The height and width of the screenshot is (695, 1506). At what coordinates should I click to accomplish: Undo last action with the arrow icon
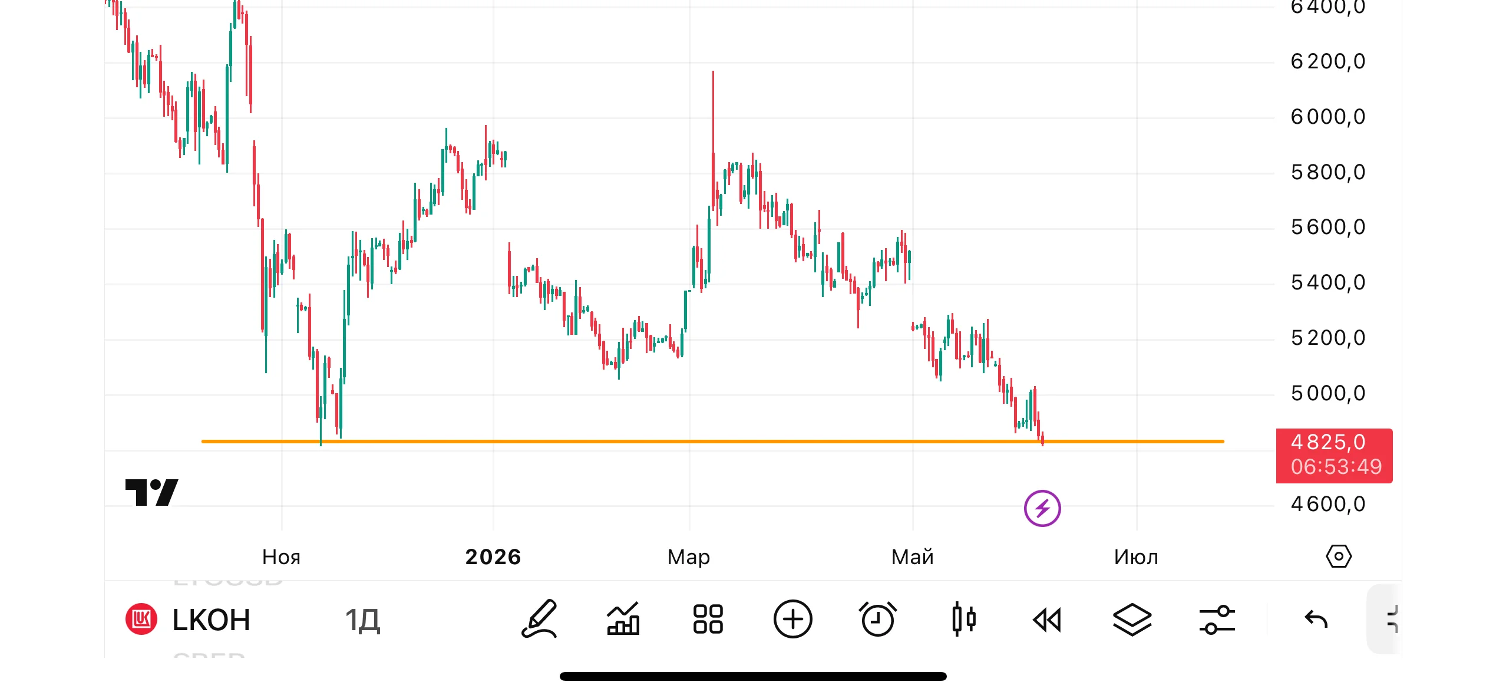(1316, 620)
